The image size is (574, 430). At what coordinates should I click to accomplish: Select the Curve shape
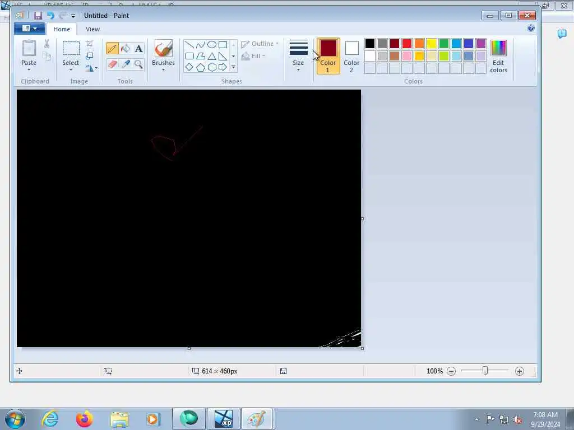201,45
